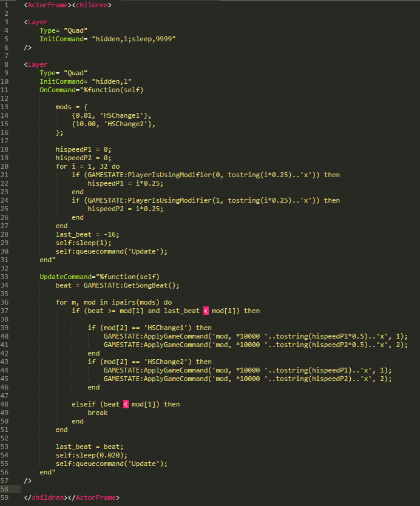Click the InitCommand attribute on line 10
Viewport: 420px width, 506px height.
[x=61, y=82]
